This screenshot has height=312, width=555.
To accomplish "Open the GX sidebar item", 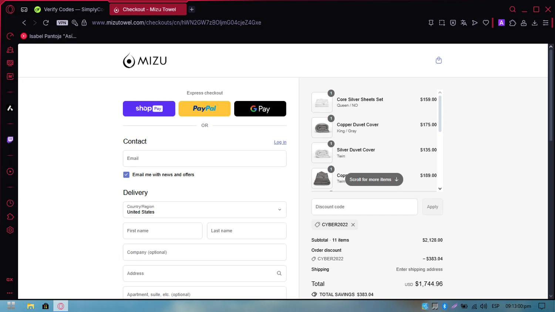I will [x=10, y=280].
